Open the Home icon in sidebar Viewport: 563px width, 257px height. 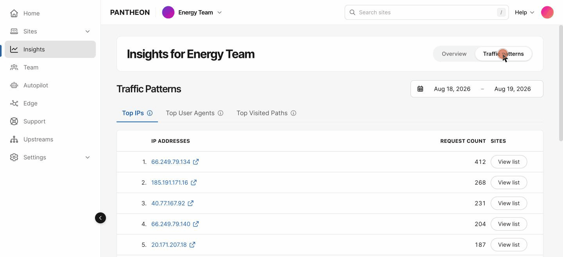14,13
